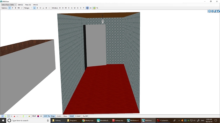Viewport: 220px width, 123px height.
Task: Open the M window button
Action: [66, 8]
